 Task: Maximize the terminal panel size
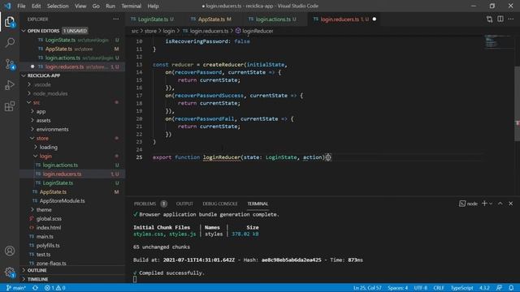500,204
